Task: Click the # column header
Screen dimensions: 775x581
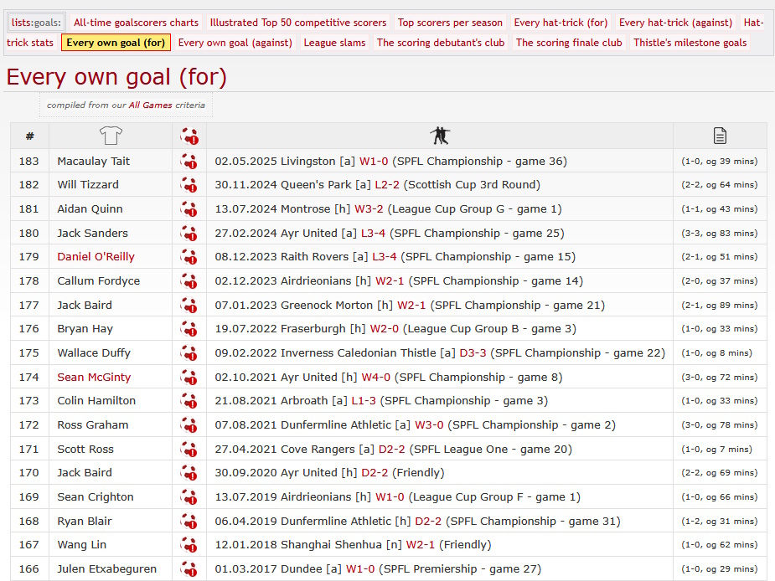Action: pos(29,136)
